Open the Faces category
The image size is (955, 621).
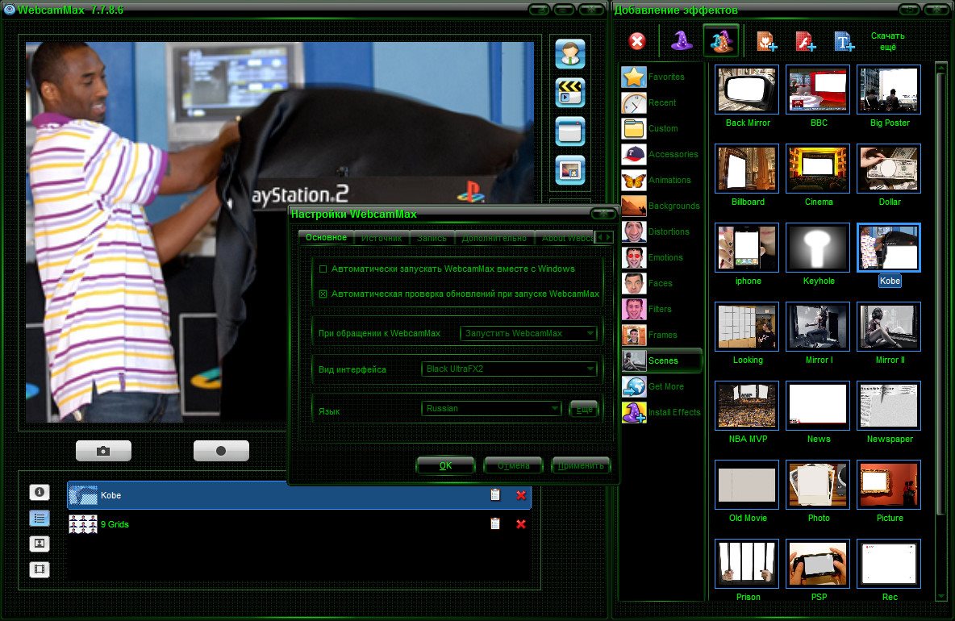(x=661, y=283)
